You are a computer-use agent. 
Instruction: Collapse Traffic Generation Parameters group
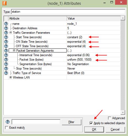11,33
